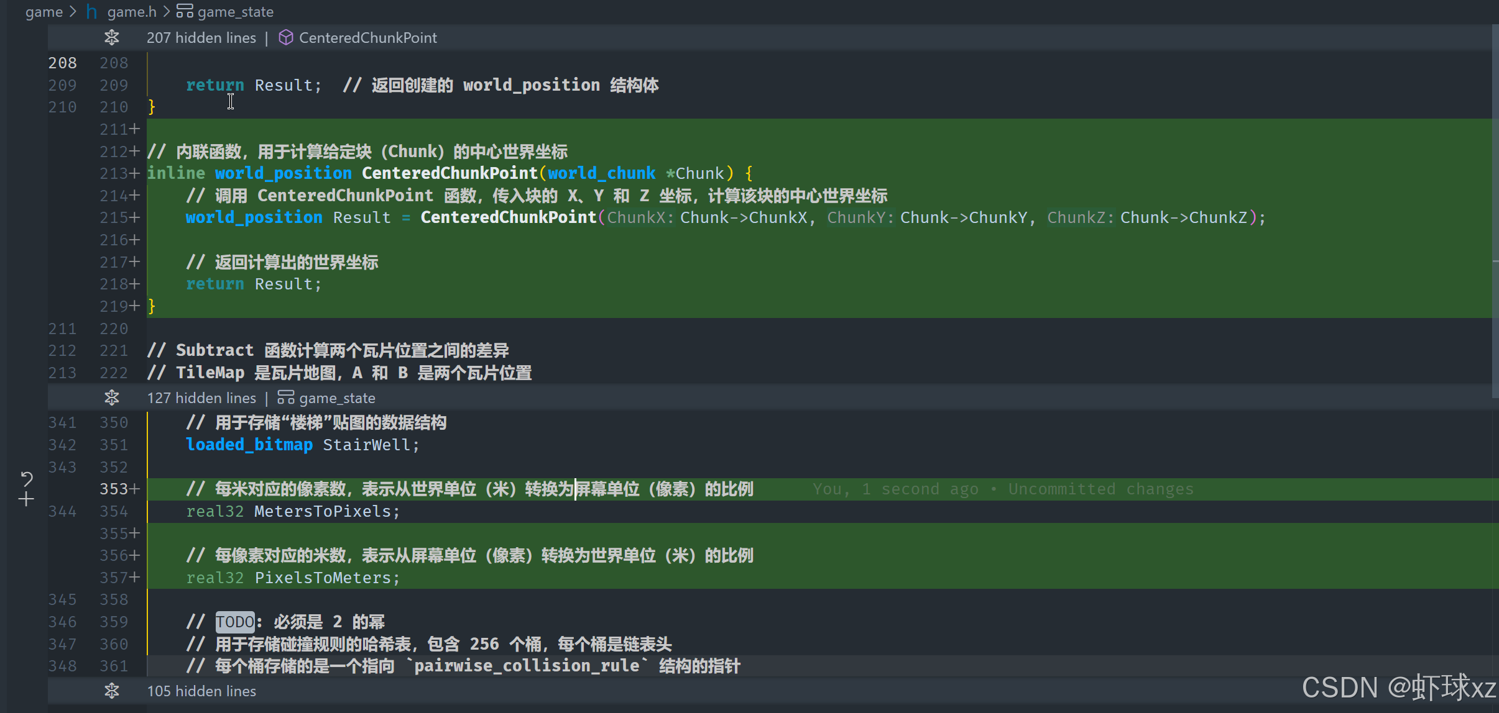Image resolution: width=1499 pixels, height=713 pixels.
Task: Click the 'ChunkZ:' inlay hint
Action: tap(1081, 217)
